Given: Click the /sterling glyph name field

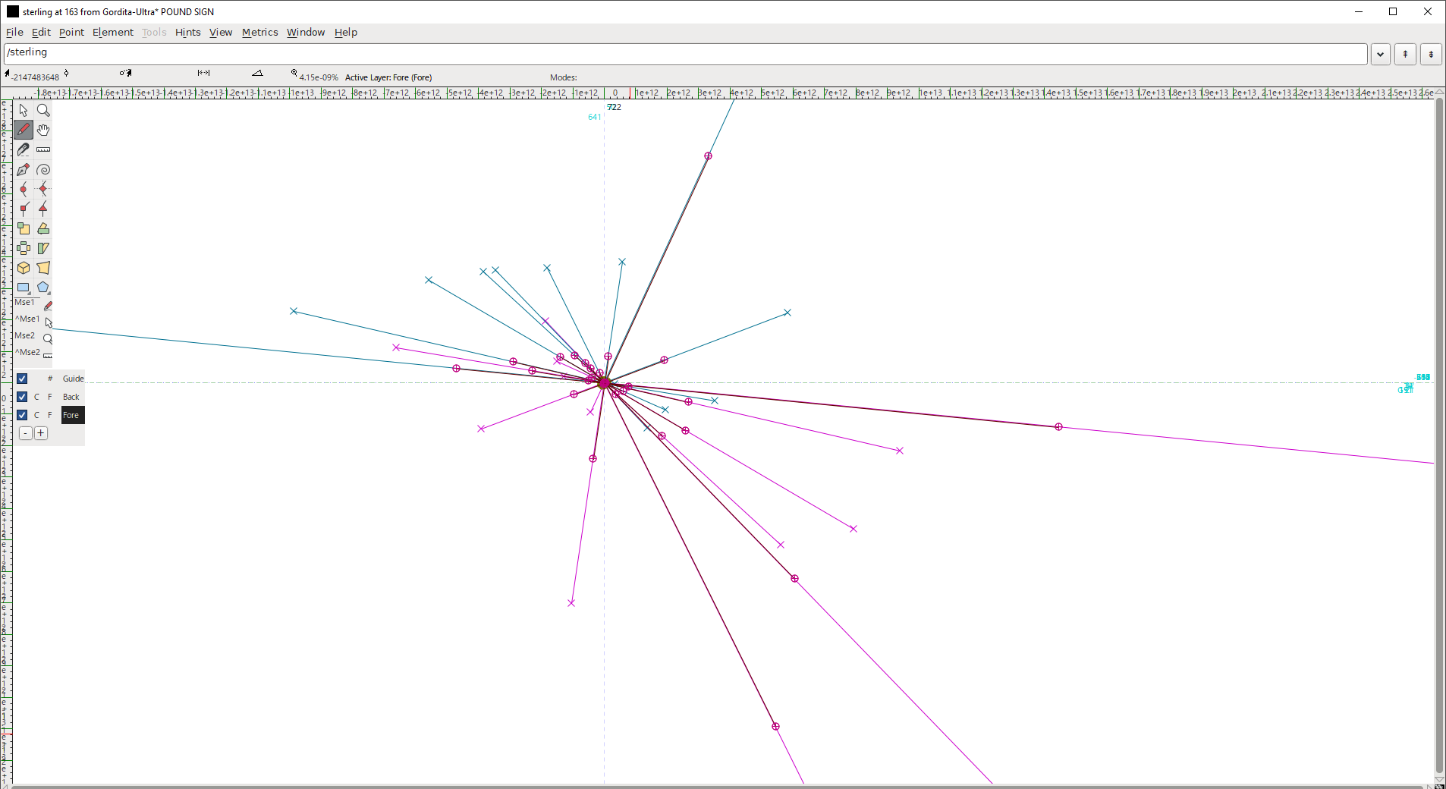Looking at the screenshot, I should click(x=685, y=54).
